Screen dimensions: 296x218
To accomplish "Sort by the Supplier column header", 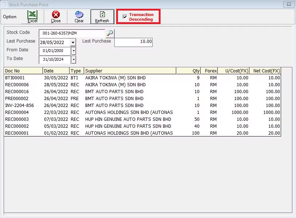I will pyautogui.click(x=130, y=71).
